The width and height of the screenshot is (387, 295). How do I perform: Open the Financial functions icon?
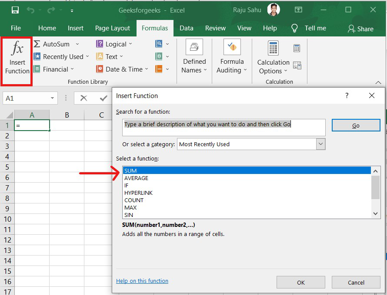point(37,69)
